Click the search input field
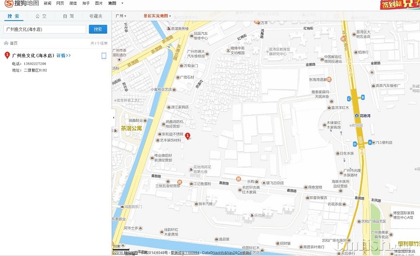 click(x=45, y=29)
